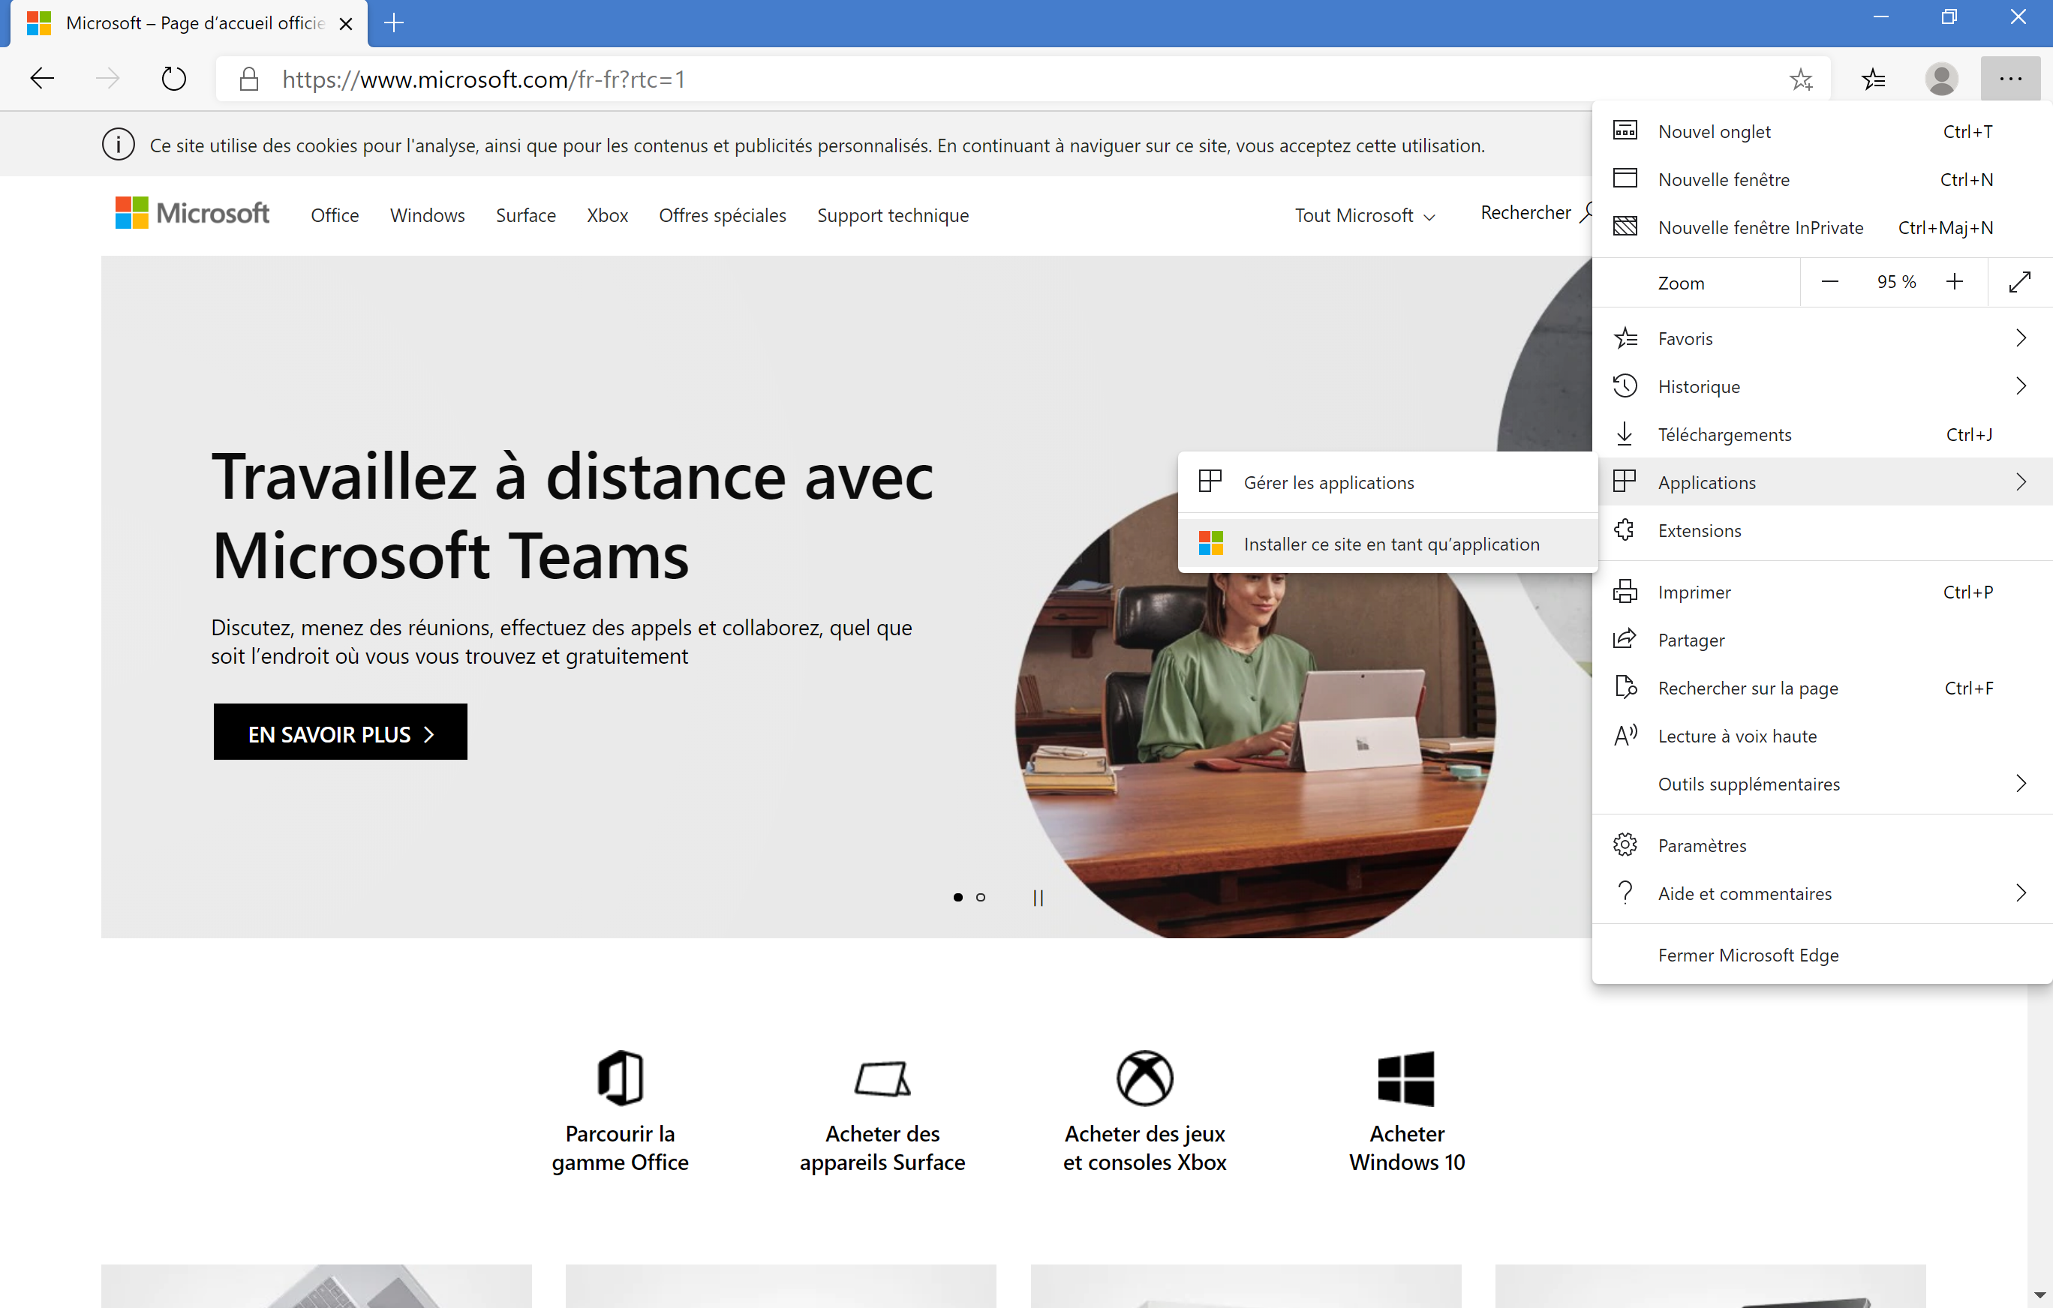The width and height of the screenshot is (2053, 1308).
Task: Select Gérer les applications entry
Action: (1327, 482)
